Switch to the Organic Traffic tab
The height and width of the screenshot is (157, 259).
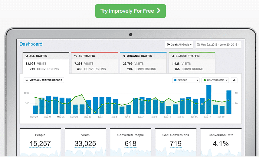pyautogui.click(x=143, y=63)
